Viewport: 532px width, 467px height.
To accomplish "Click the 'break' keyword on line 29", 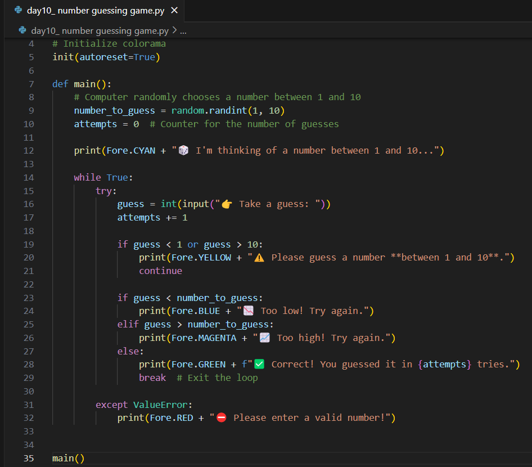I will click(152, 378).
